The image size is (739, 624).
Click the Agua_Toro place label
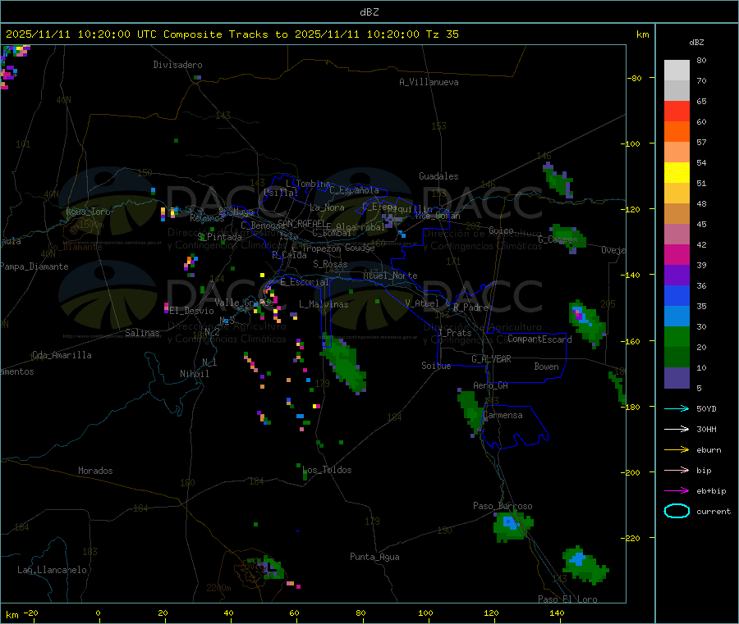click(88, 212)
